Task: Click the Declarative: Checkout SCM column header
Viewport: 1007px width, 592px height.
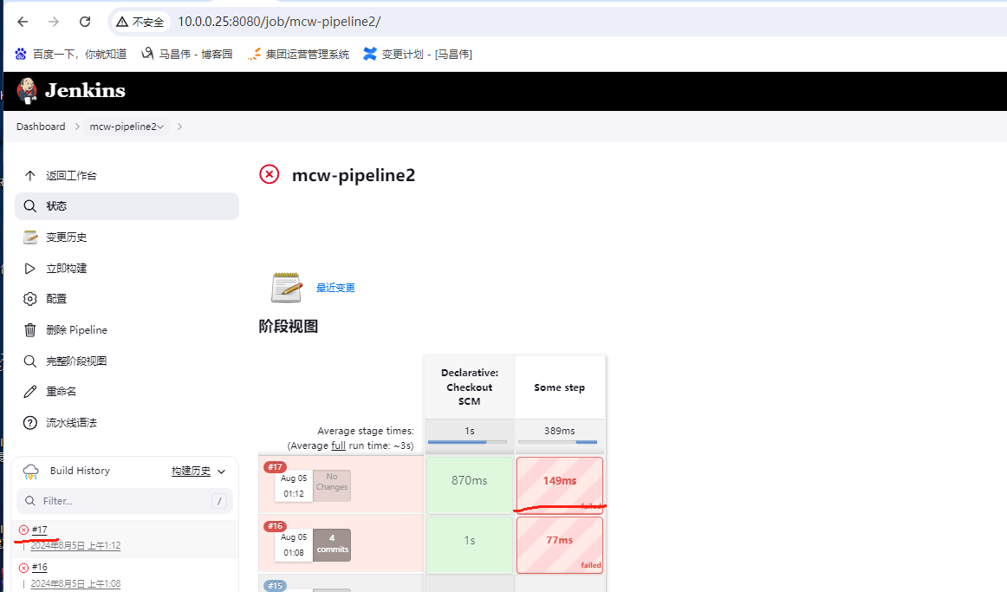Action: tap(470, 387)
